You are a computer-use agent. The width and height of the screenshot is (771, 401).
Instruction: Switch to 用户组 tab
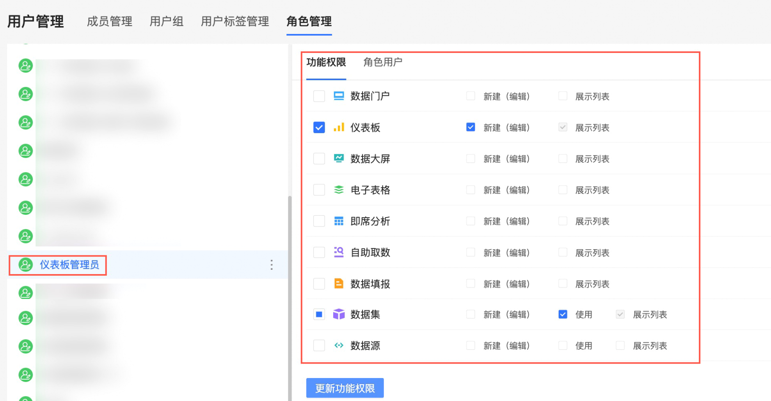click(x=167, y=21)
